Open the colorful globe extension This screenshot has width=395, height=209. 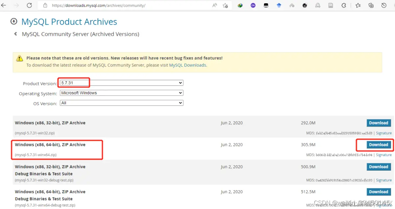pyautogui.click(x=240, y=5)
